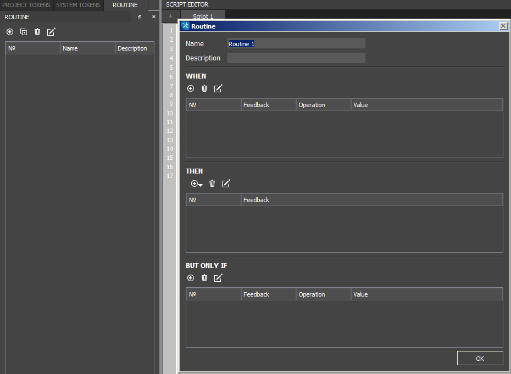Edit the selected THEN action
Screen dimensions: 511x374
[226, 183]
